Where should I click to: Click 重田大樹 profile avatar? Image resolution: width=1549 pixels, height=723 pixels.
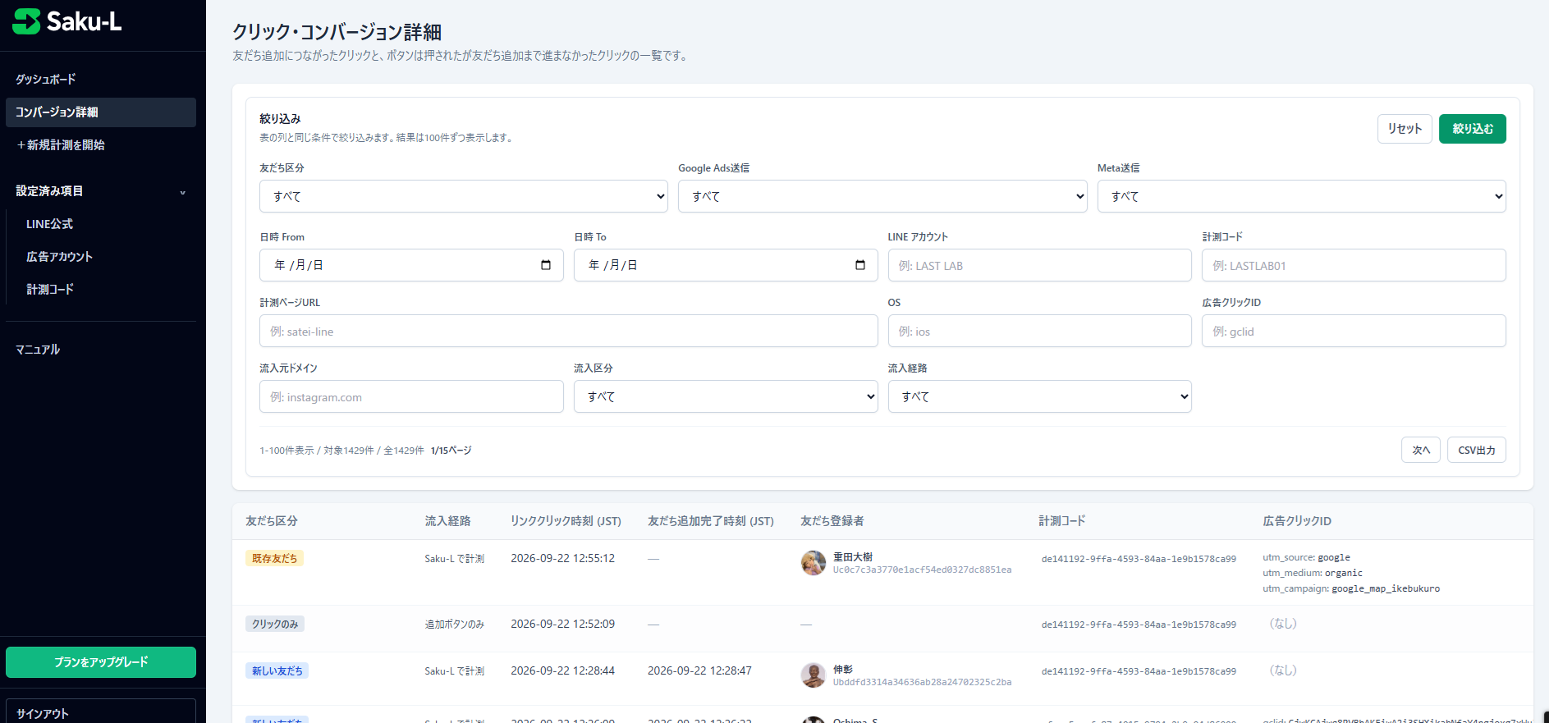pos(813,563)
